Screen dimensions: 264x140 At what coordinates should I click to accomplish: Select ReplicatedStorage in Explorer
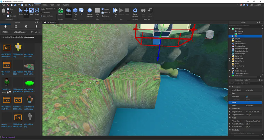(x=241, y=48)
